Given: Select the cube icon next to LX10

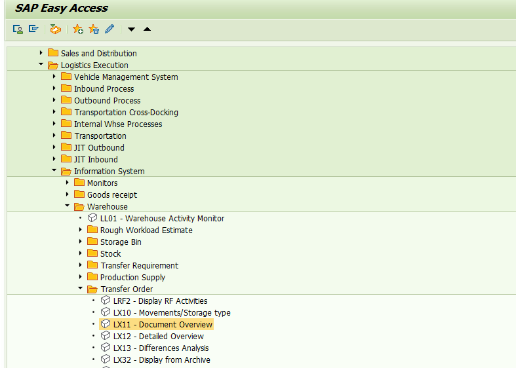Looking at the screenshot, I should pos(106,313).
